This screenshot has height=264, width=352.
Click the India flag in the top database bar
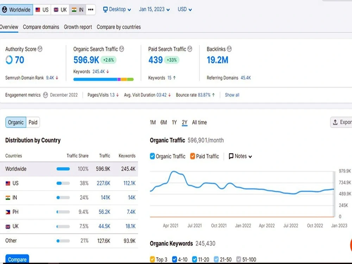pyautogui.click(x=74, y=10)
